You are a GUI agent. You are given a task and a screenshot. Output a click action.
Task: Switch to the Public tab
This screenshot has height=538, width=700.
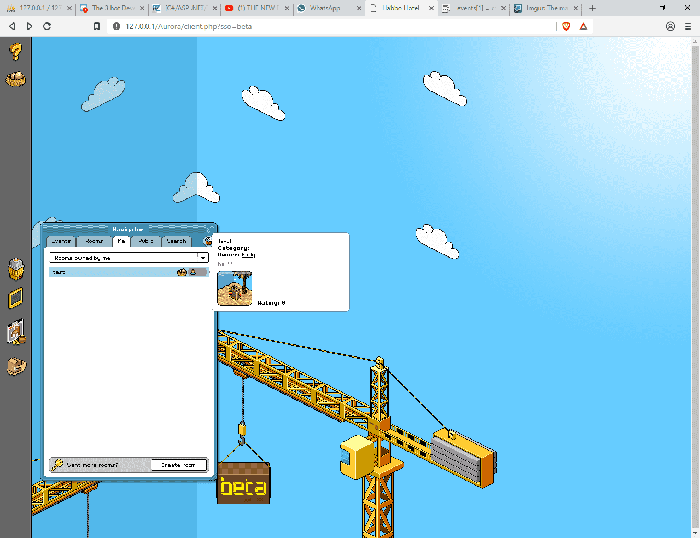pyautogui.click(x=146, y=241)
